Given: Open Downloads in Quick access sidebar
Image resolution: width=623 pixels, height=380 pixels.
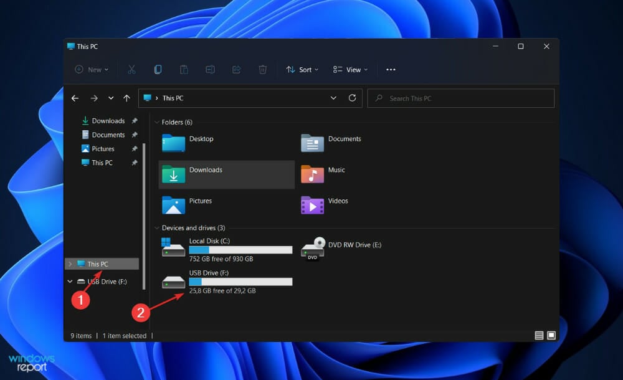Looking at the screenshot, I should [108, 121].
